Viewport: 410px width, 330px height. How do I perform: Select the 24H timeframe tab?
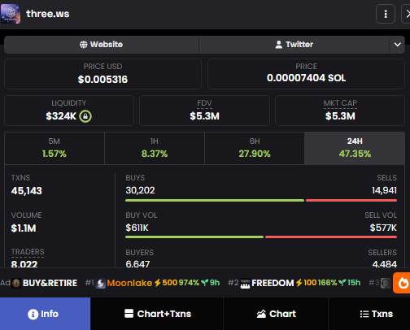tap(355, 148)
